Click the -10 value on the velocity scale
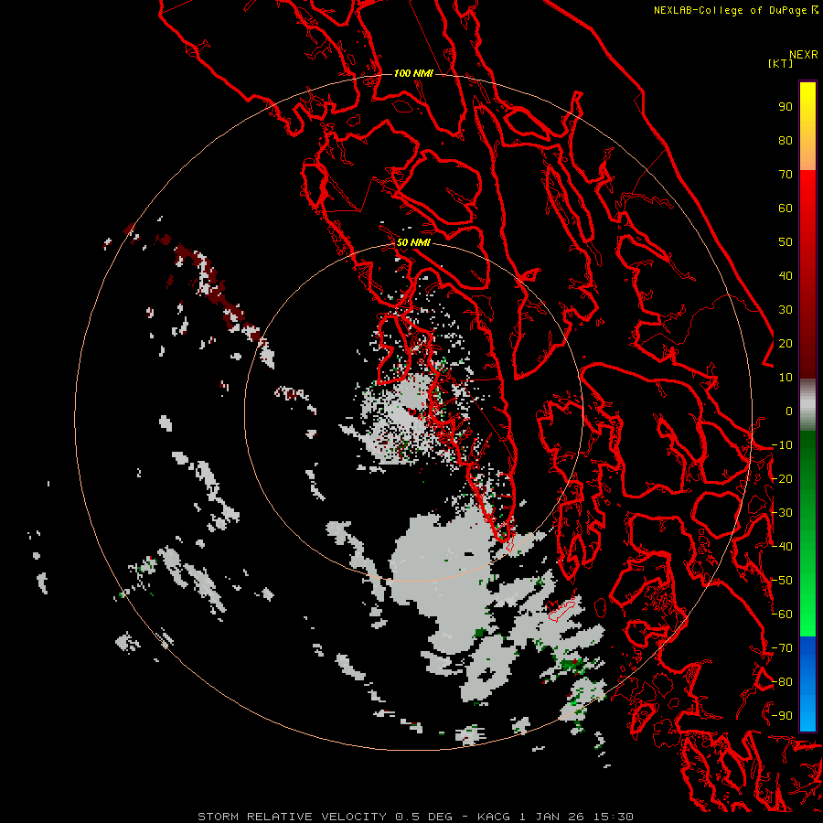823x823 pixels. 782,445
